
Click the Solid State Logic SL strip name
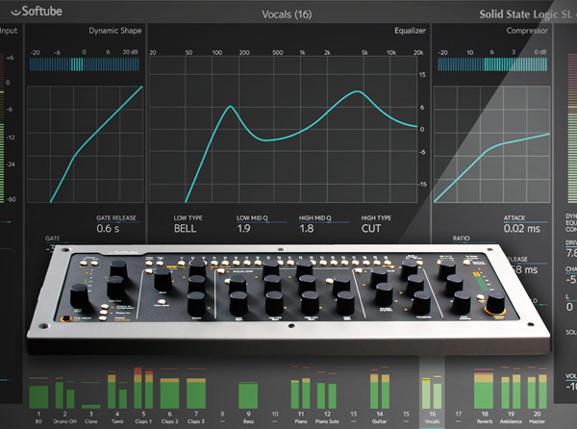coord(528,14)
